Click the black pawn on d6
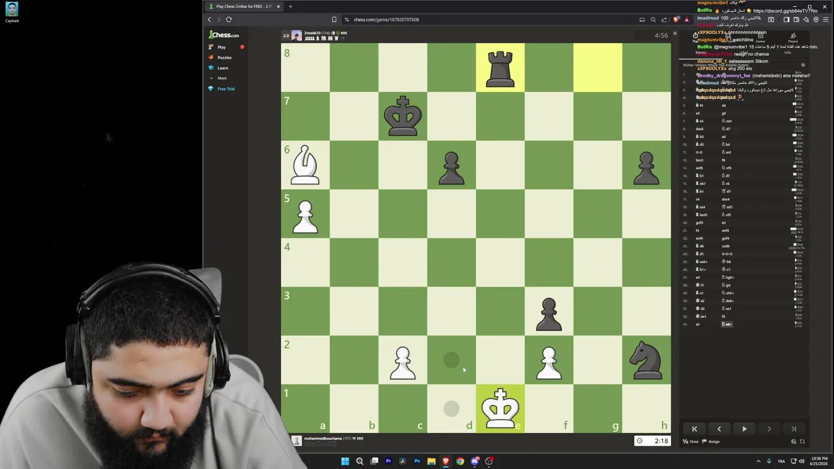This screenshot has width=834, height=469. (x=452, y=167)
